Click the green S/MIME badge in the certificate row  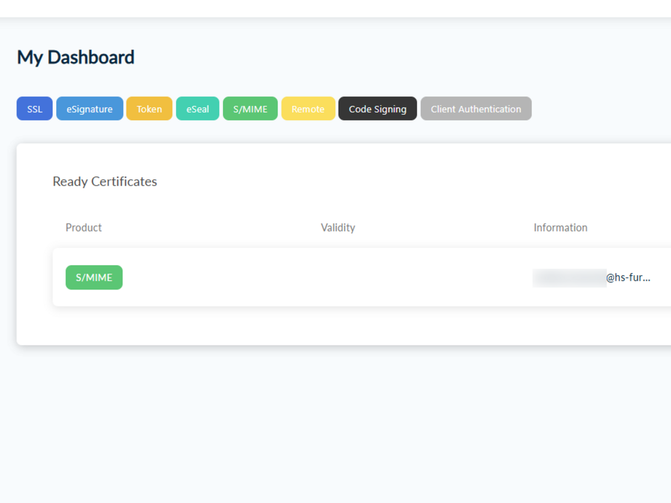[94, 278]
